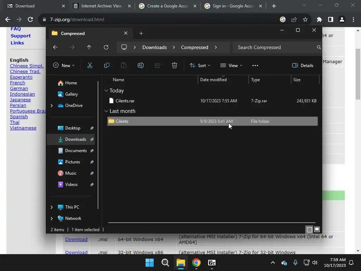Go forward in File Explorer
Image resolution: width=361 pixels, height=271 pixels.
(72, 47)
